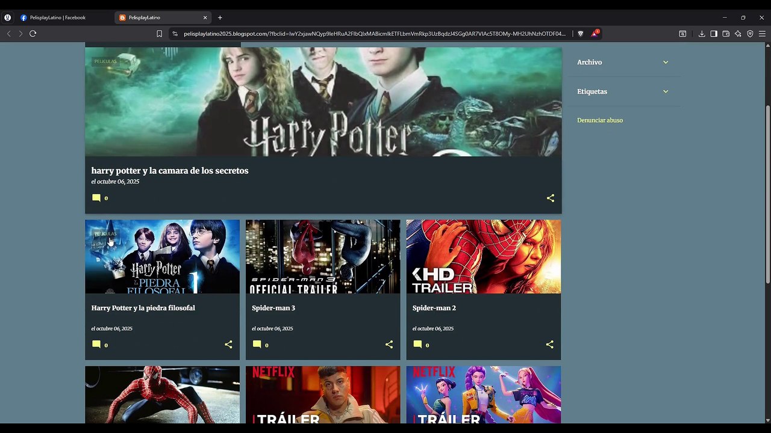Open the browser hamburger main menu

[762, 34]
